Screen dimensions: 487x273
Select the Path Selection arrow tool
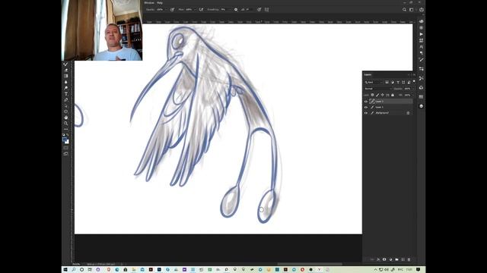click(66, 105)
